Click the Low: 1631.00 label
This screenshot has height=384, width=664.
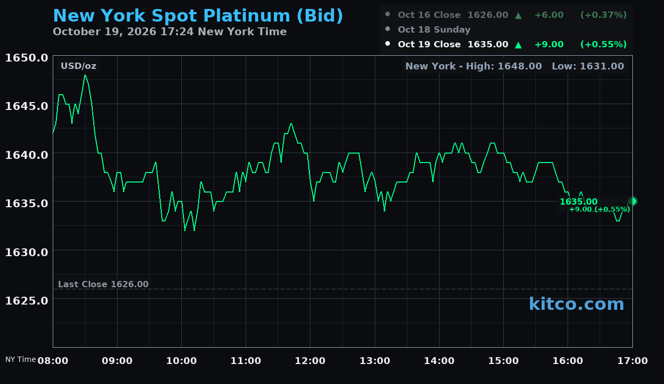click(x=588, y=66)
